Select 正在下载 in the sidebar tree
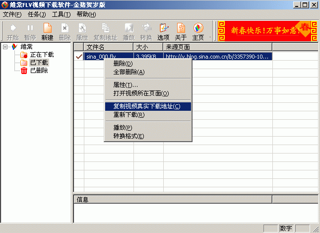 tap(42, 55)
